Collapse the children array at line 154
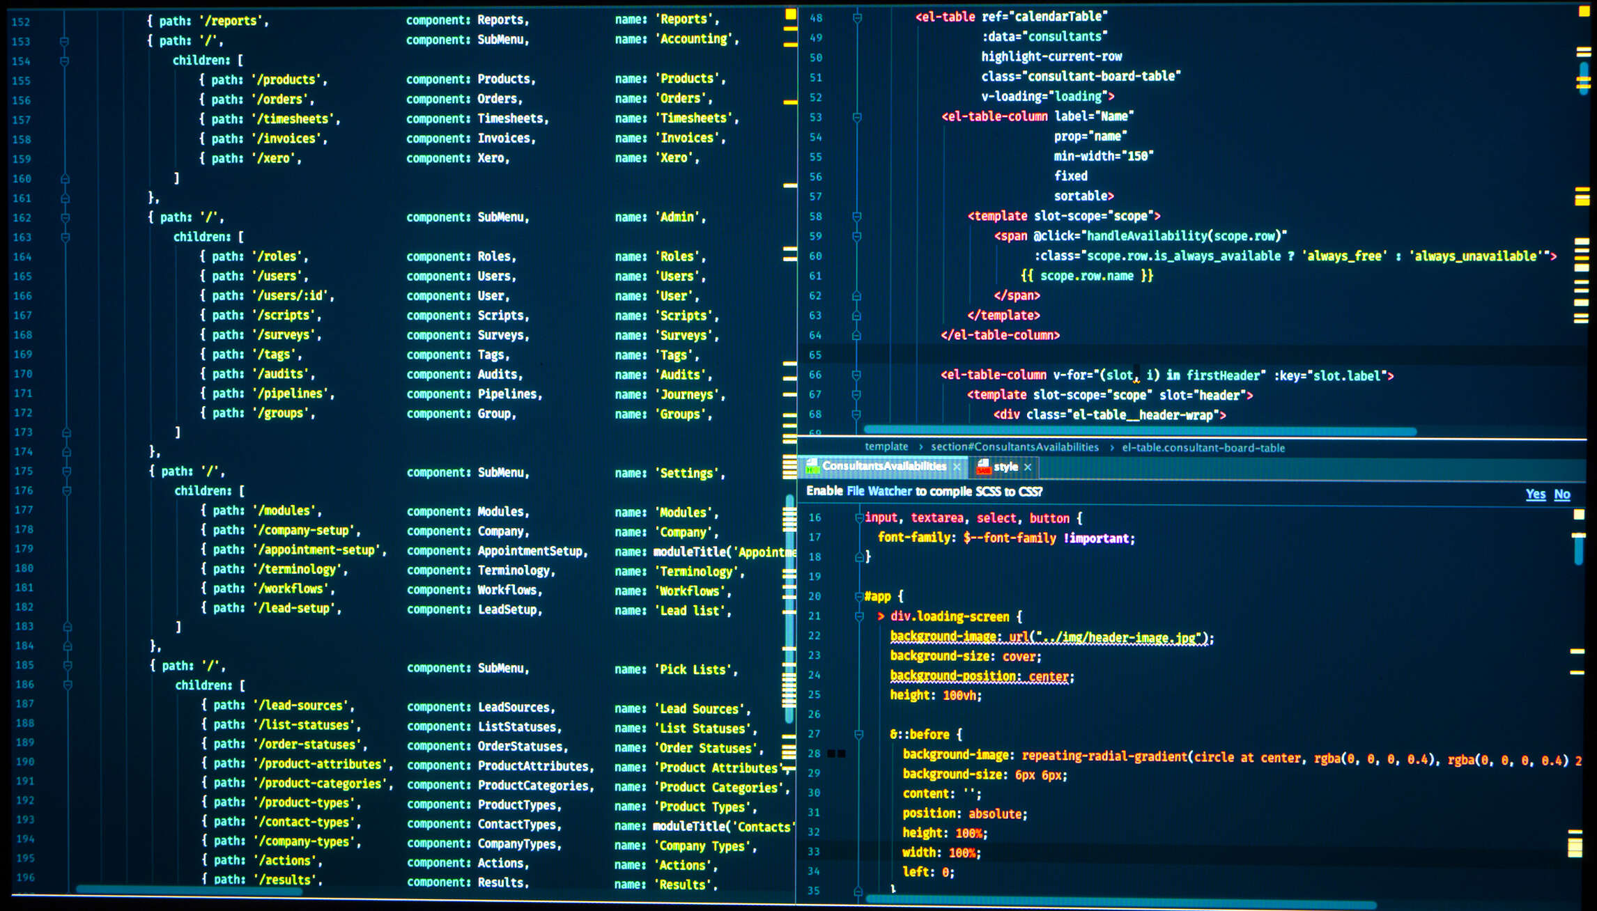This screenshot has width=1597, height=911. (x=64, y=61)
